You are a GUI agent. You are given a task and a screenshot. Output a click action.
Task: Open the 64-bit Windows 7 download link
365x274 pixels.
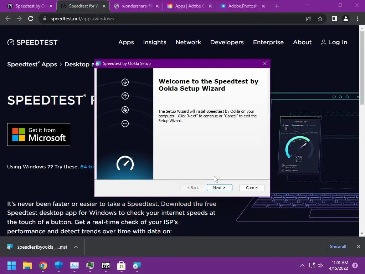[x=87, y=167]
